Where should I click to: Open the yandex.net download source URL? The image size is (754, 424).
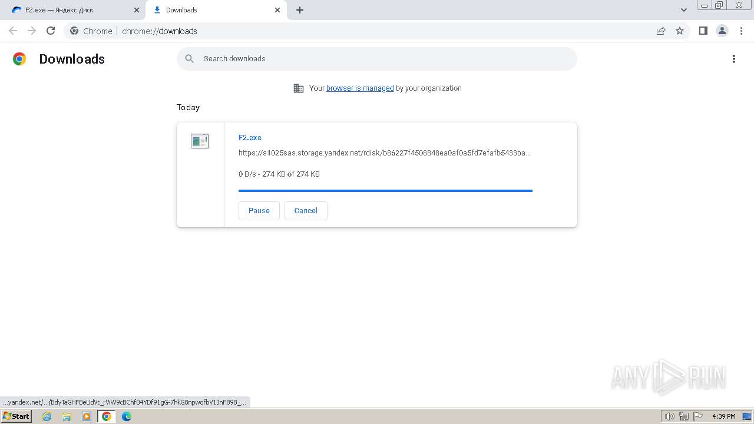click(384, 153)
